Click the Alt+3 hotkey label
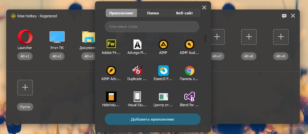Image resolution: width=308 pixels, height=134 pixels. click(x=88, y=56)
